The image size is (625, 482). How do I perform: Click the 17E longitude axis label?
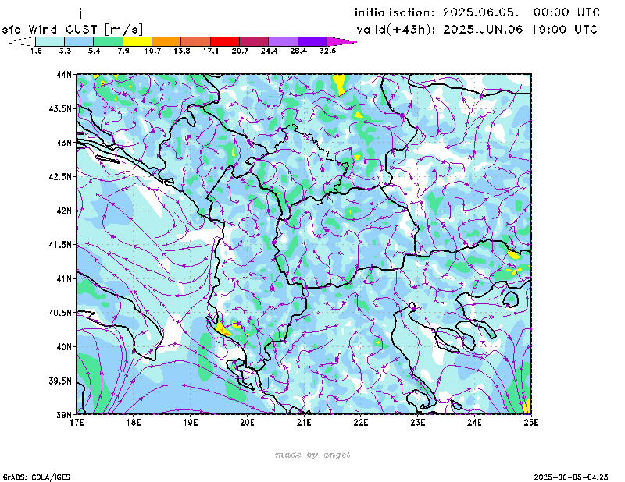(x=77, y=423)
